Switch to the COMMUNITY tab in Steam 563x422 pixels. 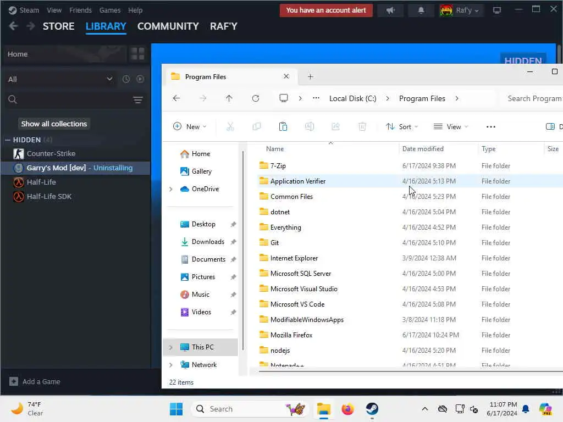click(168, 26)
